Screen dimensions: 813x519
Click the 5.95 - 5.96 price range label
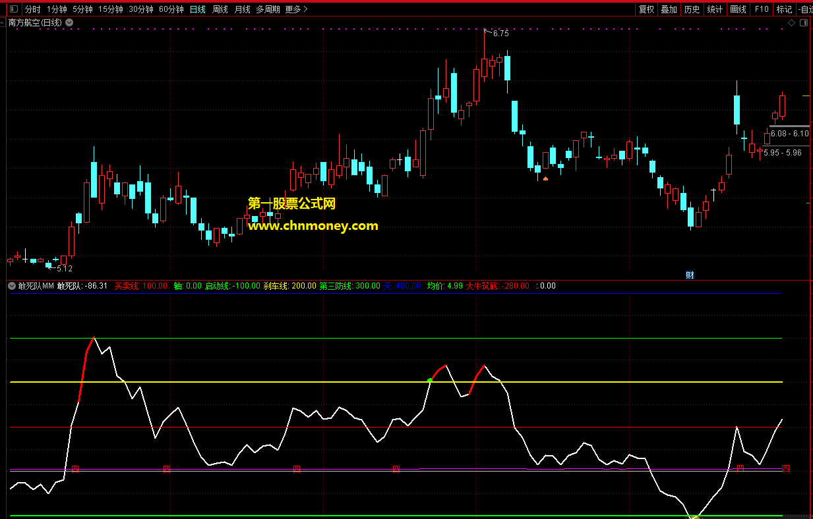pyautogui.click(x=783, y=153)
